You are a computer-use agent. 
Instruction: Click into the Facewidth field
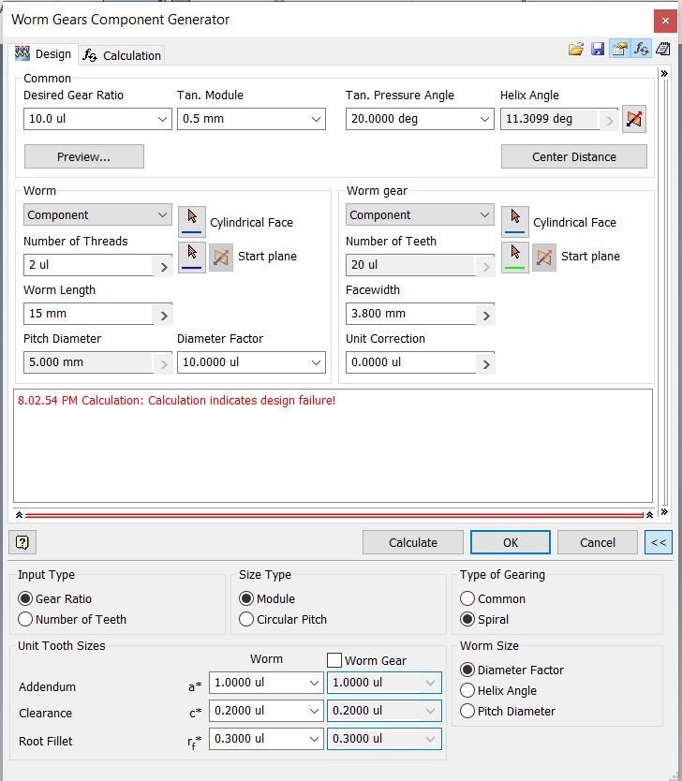411,314
